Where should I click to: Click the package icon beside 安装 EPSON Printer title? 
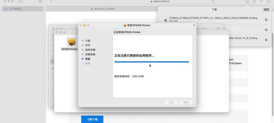125,25
